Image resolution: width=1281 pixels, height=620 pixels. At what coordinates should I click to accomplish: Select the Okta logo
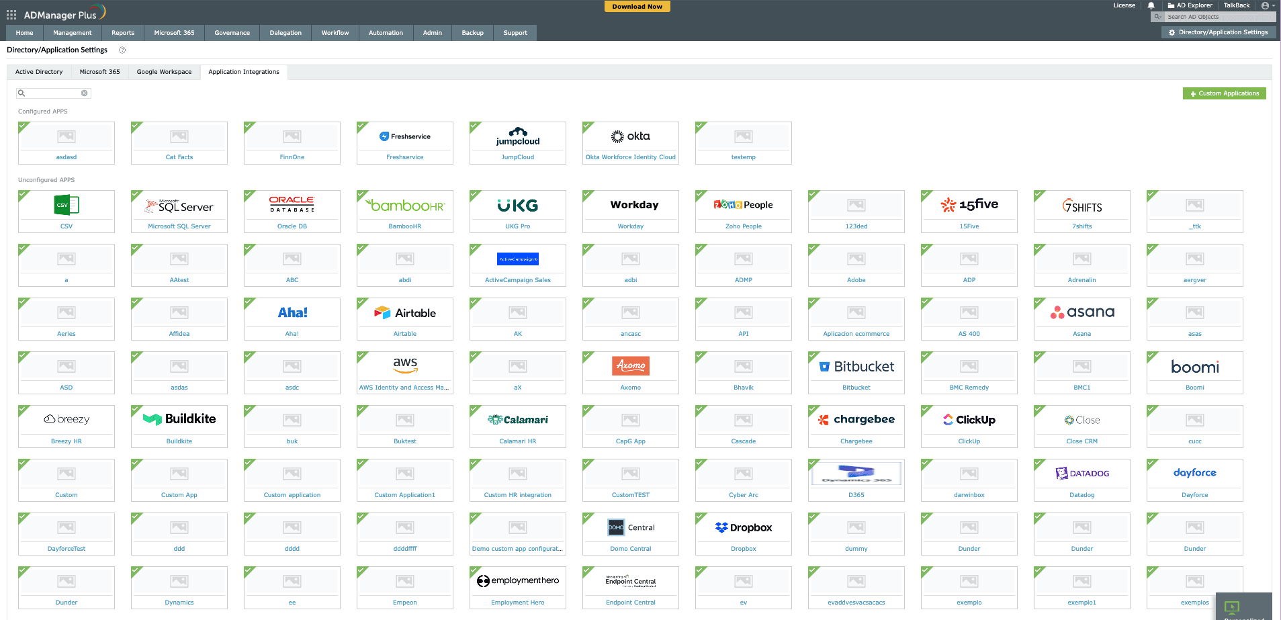(x=631, y=136)
